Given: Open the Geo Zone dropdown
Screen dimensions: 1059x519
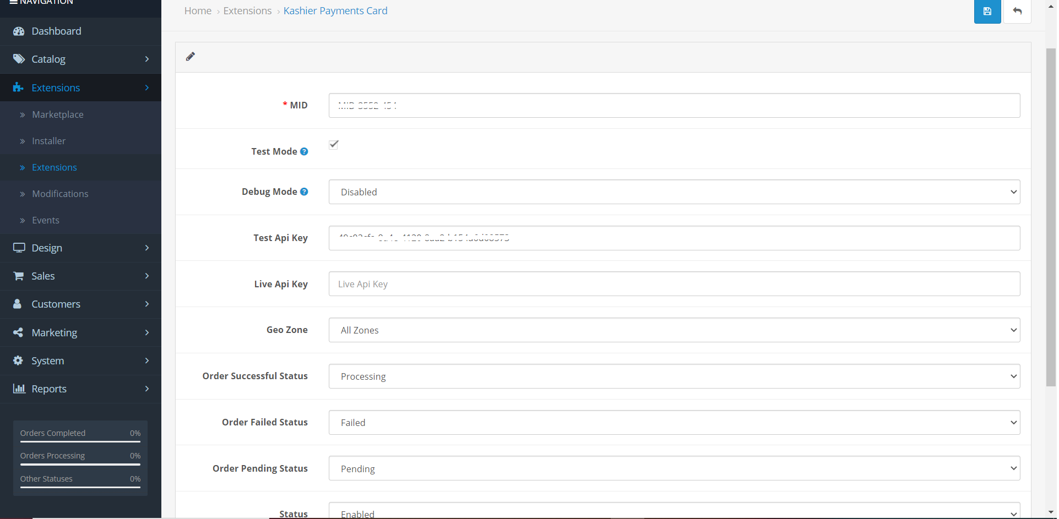Looking at the screenshot, I should coord(674,330).
